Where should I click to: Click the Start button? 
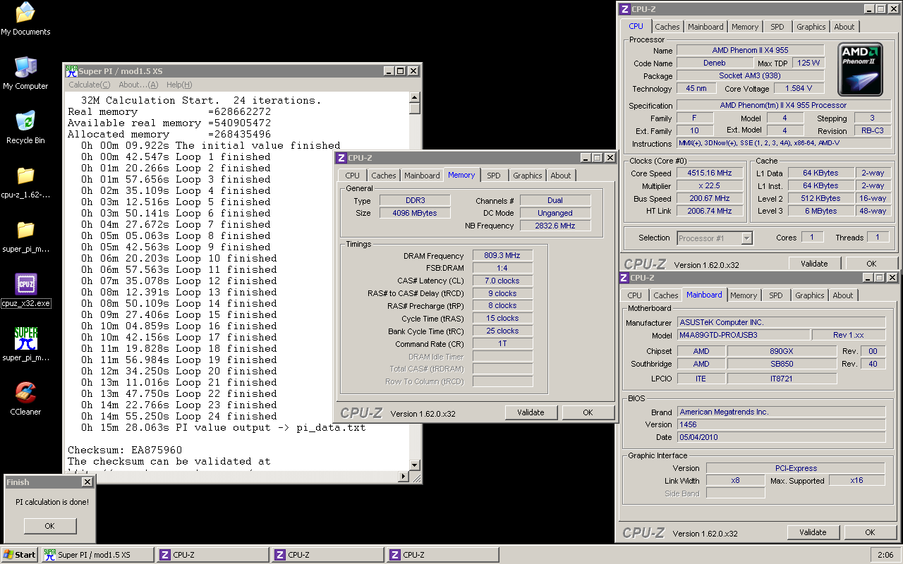coord(20,555)
